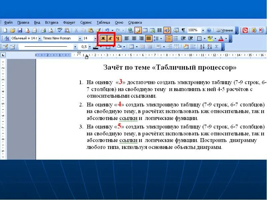Insert hyperlink globe icon
This screenshot has width=267, height=200.
point(130,30)
